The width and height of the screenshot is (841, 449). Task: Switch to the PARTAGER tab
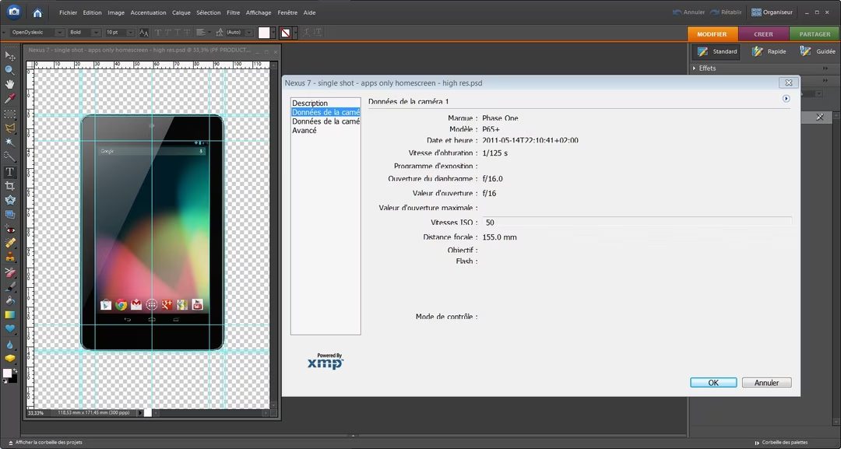point(815,33)
